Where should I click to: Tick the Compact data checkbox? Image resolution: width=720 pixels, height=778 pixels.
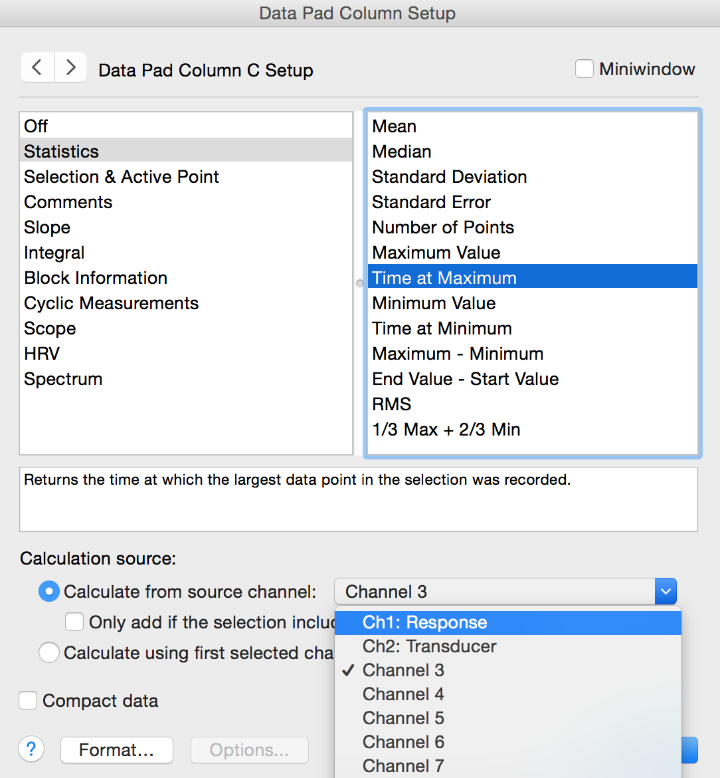(x=29, y=701)
